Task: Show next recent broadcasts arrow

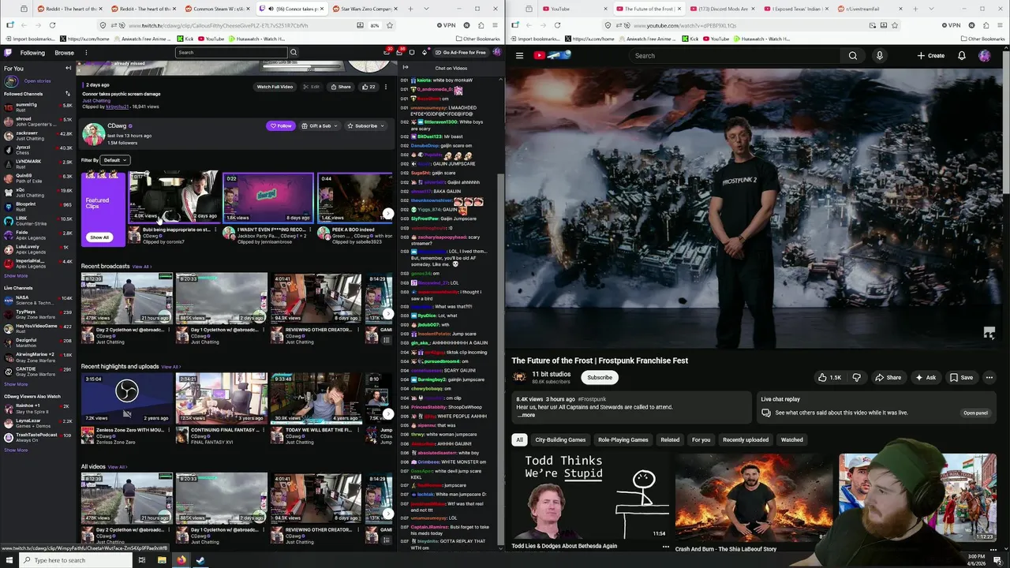Action: [388, 314]
